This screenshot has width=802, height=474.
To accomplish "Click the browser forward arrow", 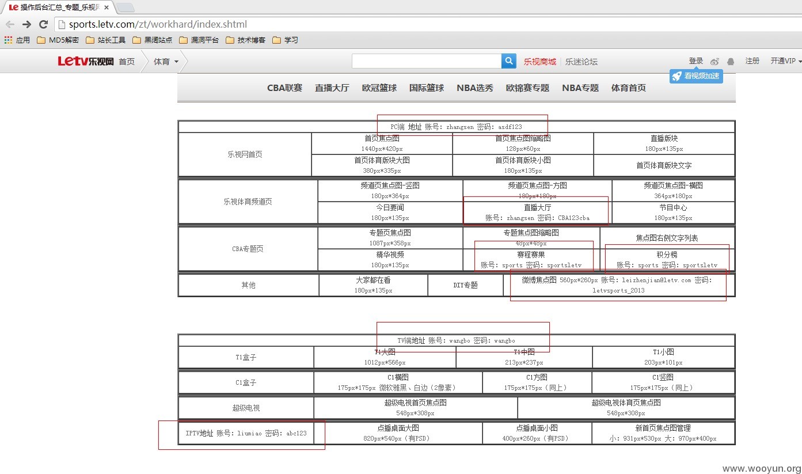I will [x=26, y=24].
